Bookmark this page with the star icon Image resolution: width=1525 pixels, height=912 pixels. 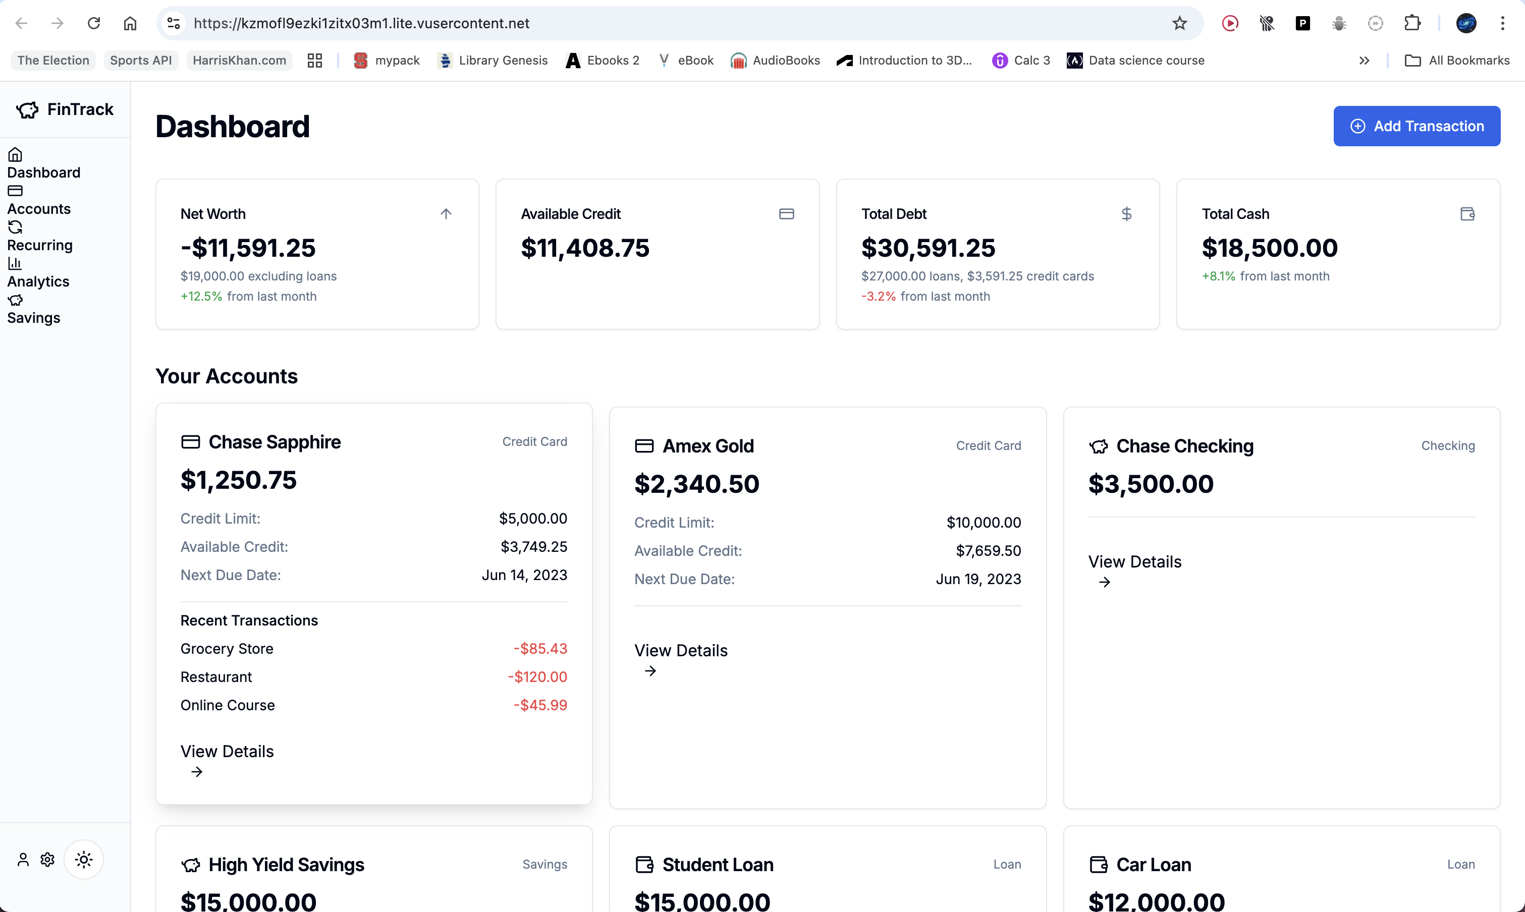point(1179,23)
